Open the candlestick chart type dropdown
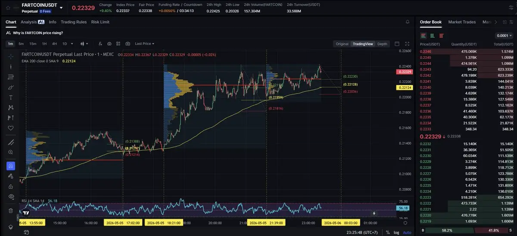The height and width of the screenshot is (236, 517). (84, 44)
